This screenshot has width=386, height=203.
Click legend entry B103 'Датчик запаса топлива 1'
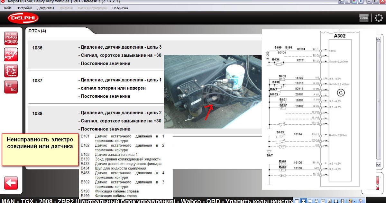[109, 155]
